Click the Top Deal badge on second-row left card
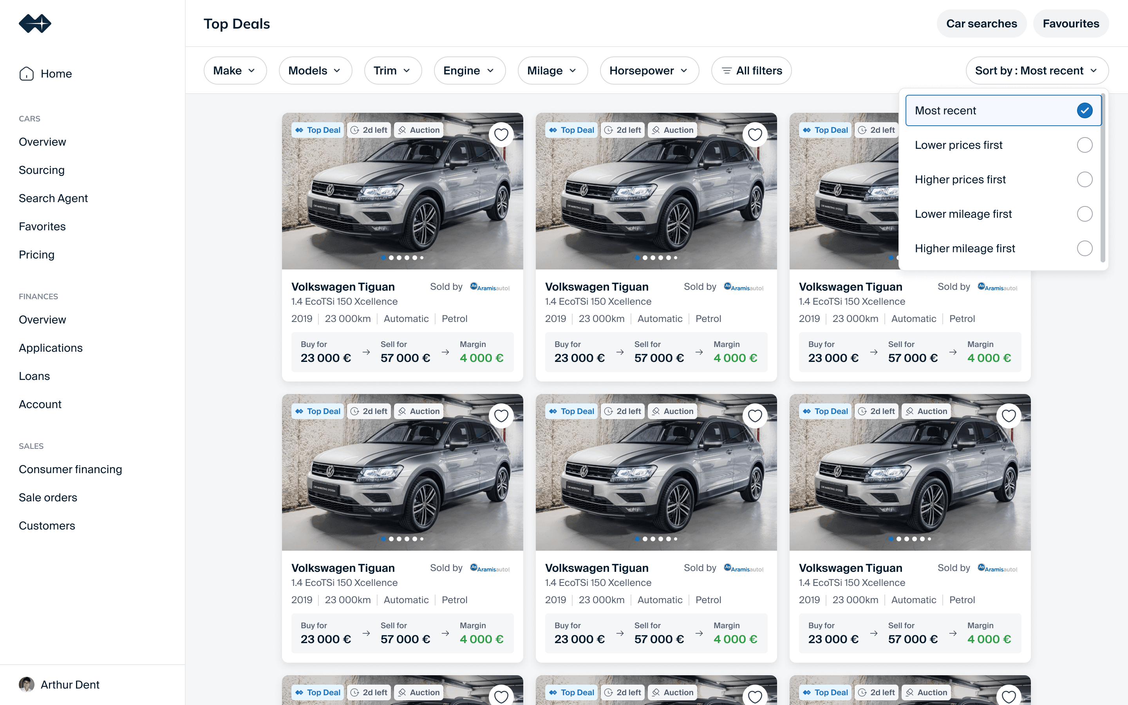The width and height of the screenshot is (1128, 705). [318, 411]
